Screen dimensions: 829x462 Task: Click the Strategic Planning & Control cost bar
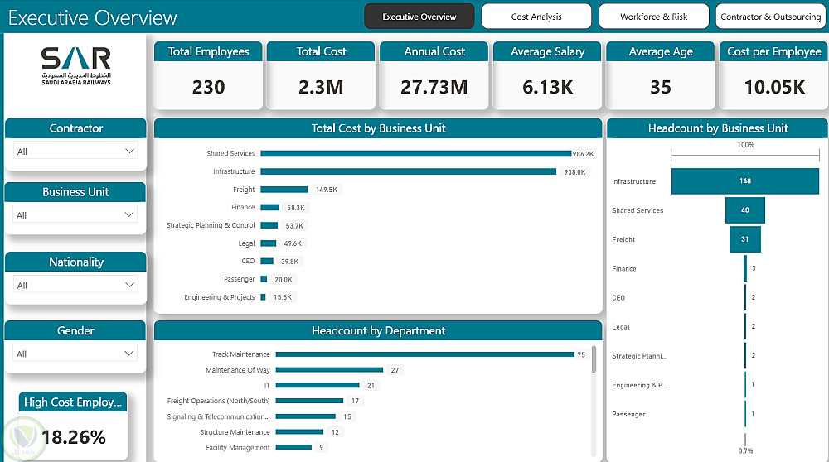pos(269,225)
